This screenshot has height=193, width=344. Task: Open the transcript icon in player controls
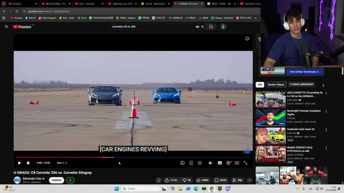pos(191,163)
